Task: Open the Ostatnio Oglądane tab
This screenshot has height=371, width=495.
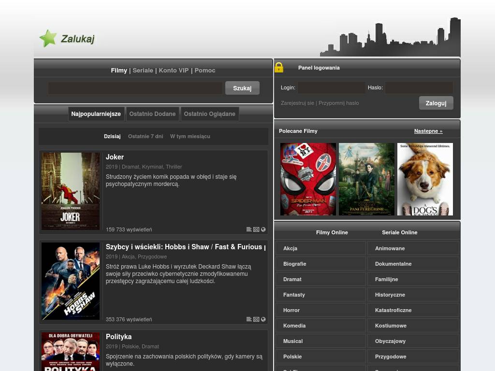Action: point(209,114)
